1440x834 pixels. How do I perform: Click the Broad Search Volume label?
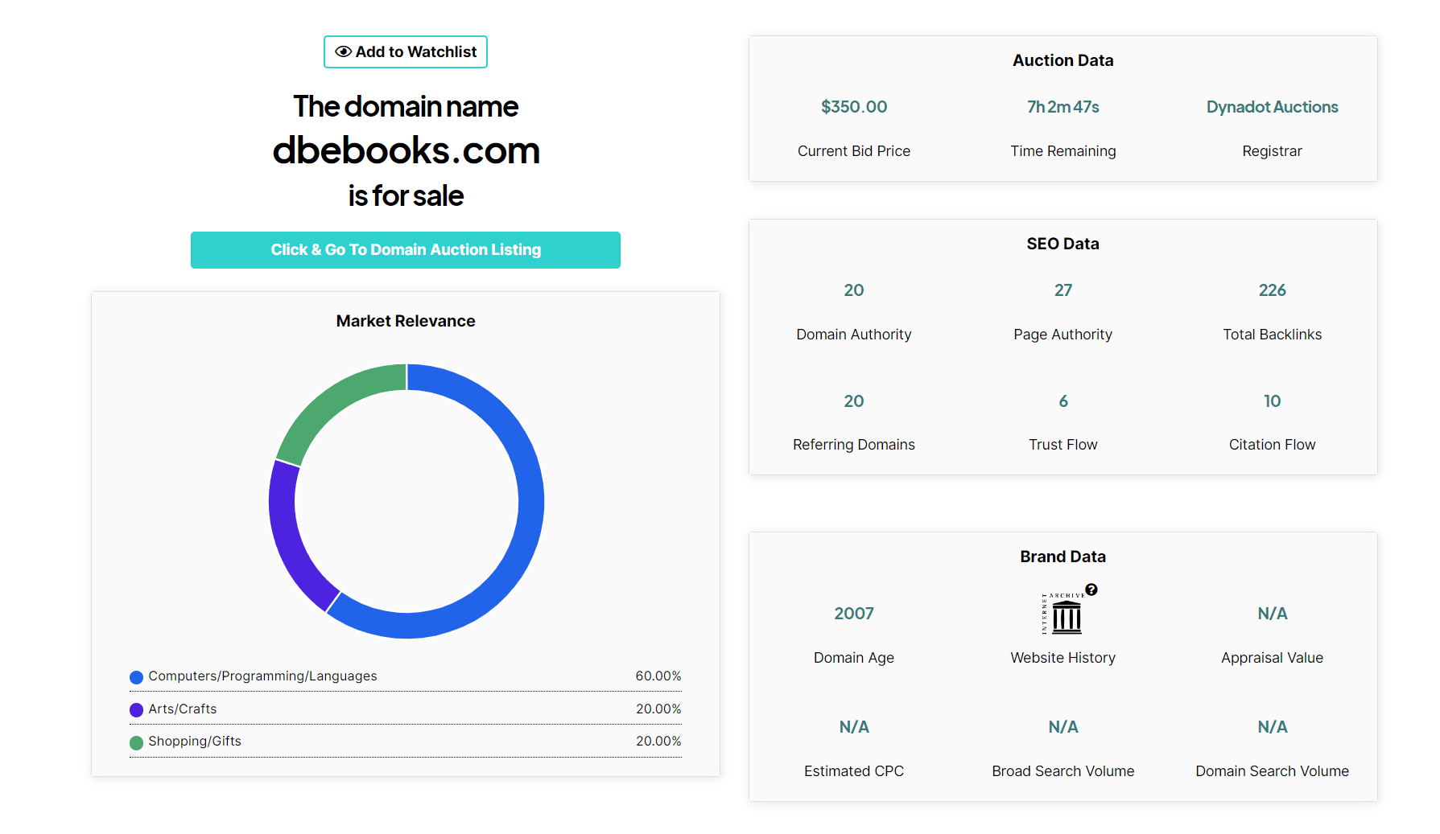point(1062,771)
